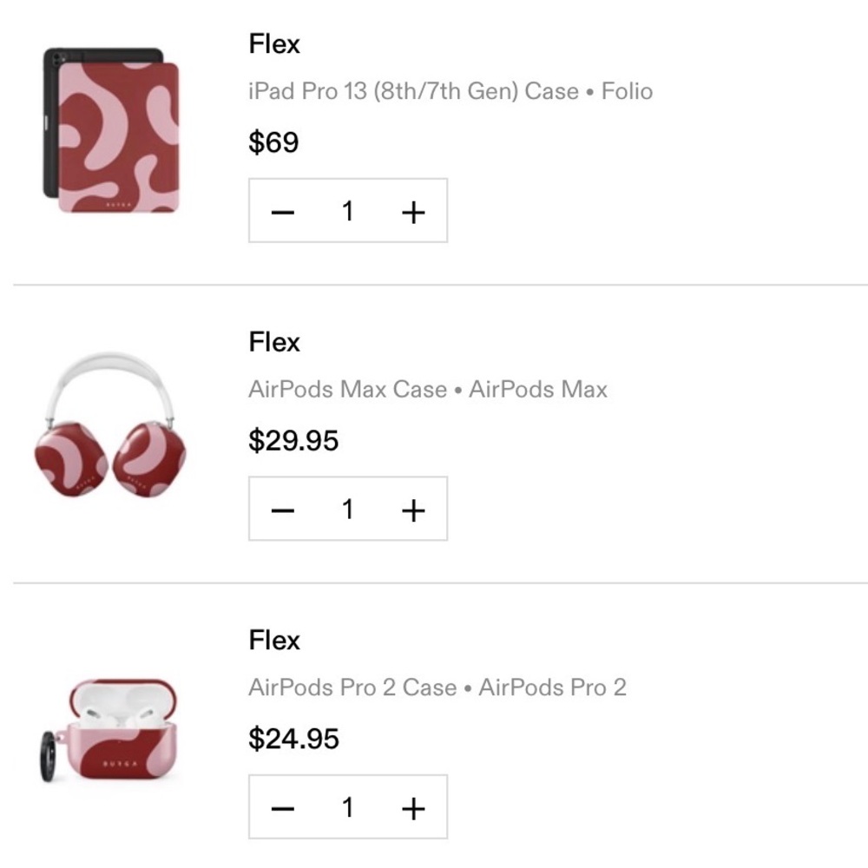View the iPad Pro 13 case thumbnail
The width and height of the screenshot is (868, 868).
(113, 135)
